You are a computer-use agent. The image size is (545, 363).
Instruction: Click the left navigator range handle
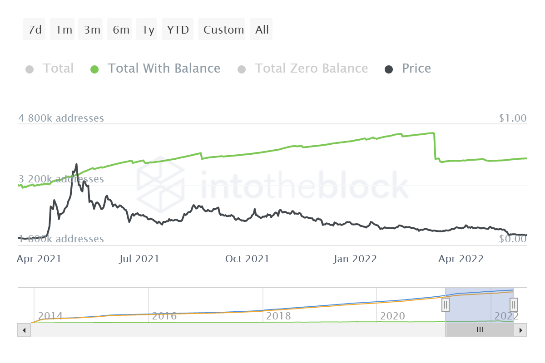(x=446, y=304)
